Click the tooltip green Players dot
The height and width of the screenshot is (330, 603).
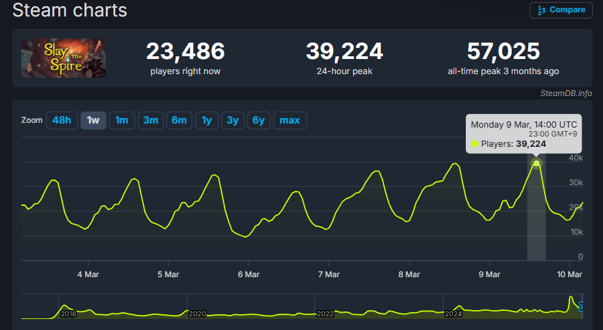tap(475, 144)
